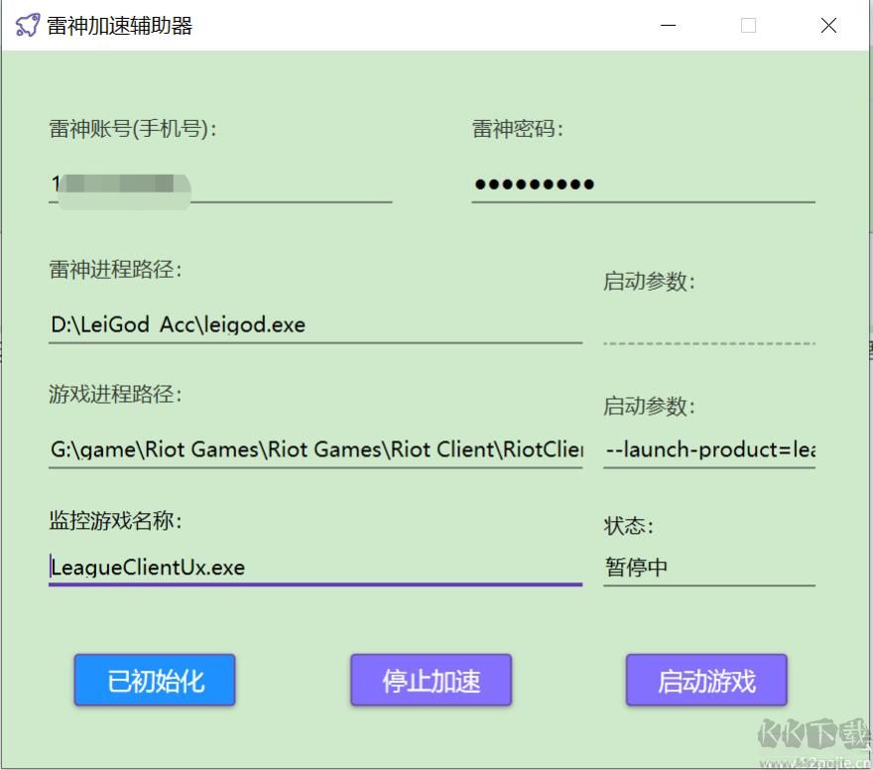Image resolution: width=873 pixels, height=770 pixels.
Task: Minimize the 雷神加速辅助器 window
Action: (668, 26)
